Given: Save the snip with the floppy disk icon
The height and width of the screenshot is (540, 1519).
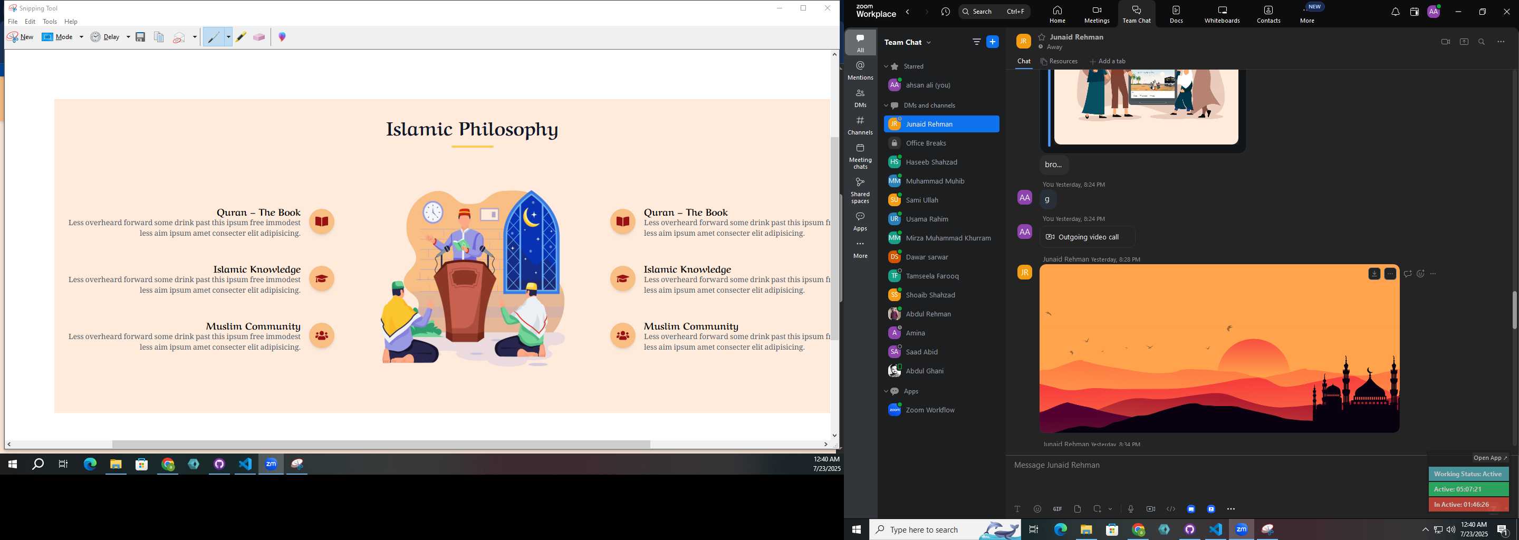Looking at the screenshot, I should click(140, 37).
